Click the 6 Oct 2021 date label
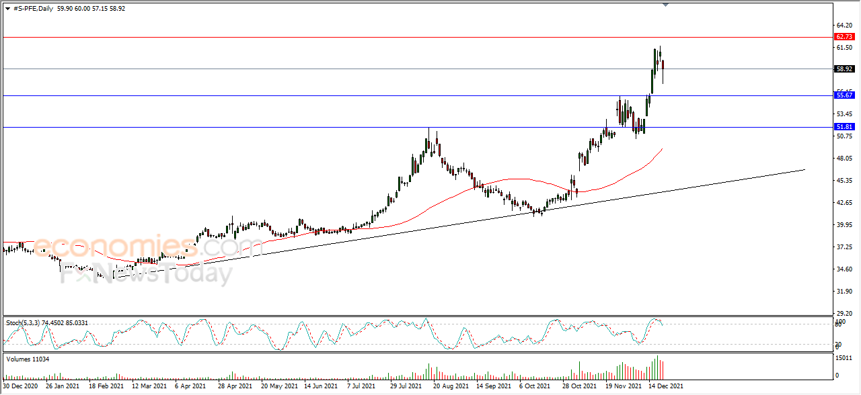This screenshot has height=395, width=861. (536, 387)
